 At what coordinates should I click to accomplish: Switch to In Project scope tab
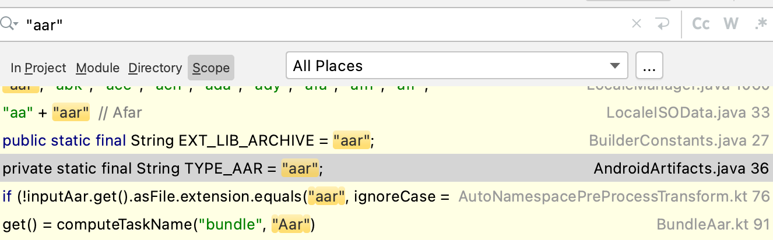(38, 68)
